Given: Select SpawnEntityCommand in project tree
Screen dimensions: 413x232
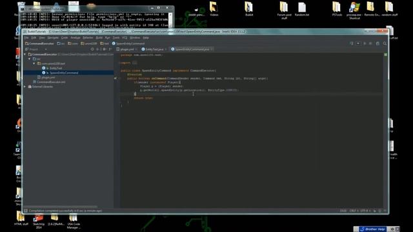Looking at the screenshot, I should click(64, 73).
